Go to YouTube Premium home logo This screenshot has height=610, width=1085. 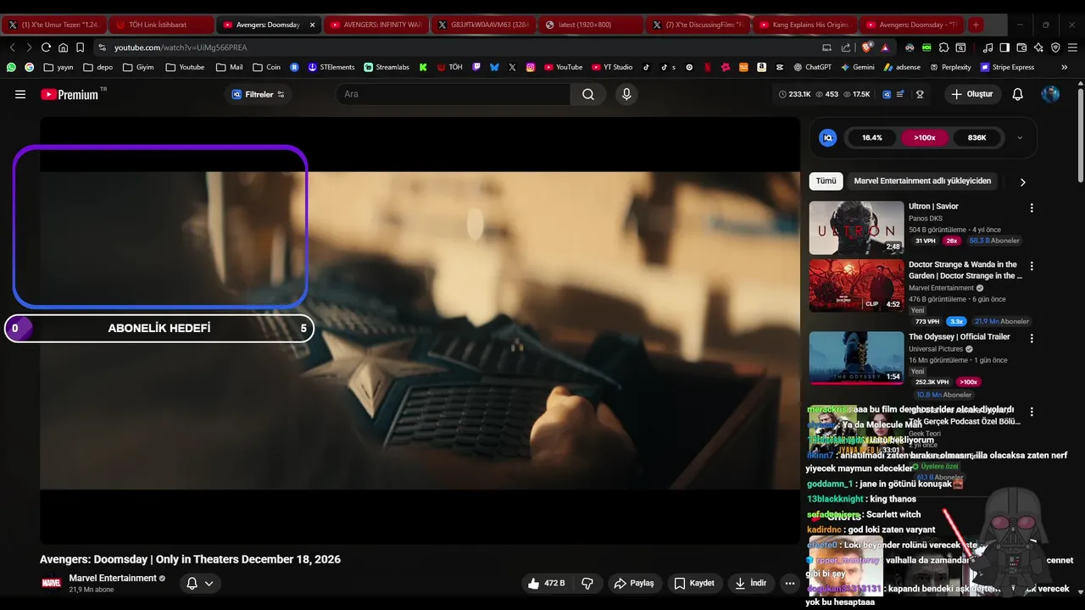[70, 94]
